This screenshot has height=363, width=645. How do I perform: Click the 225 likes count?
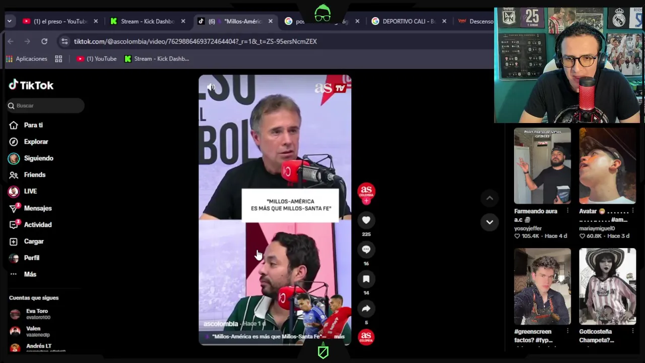366,234
